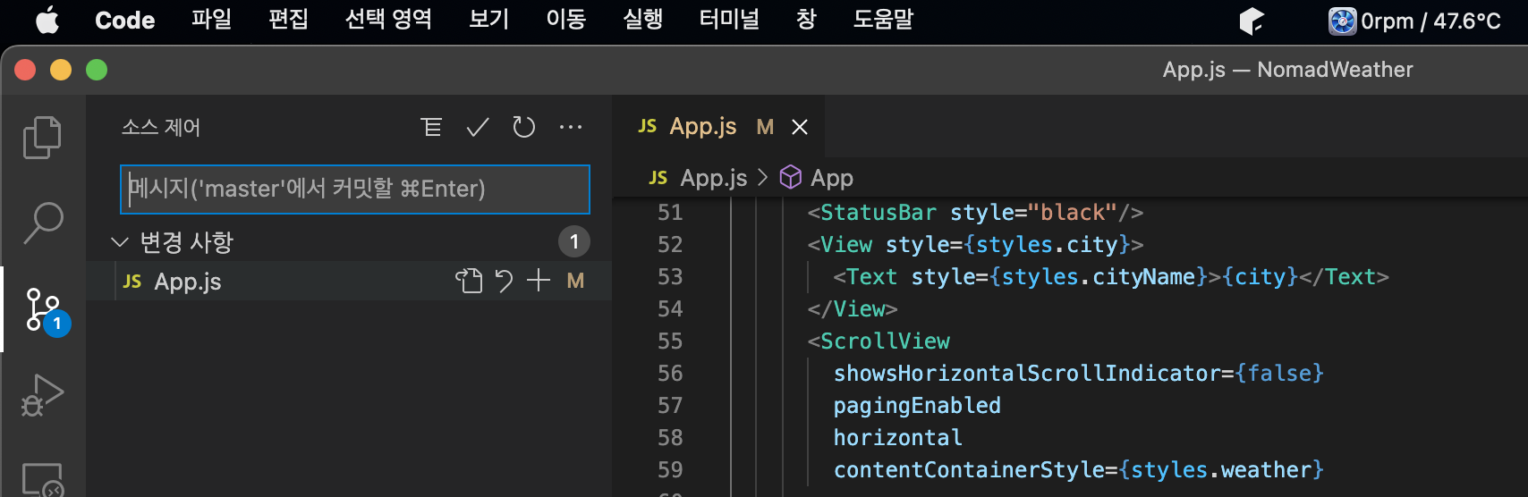
Task: Open source control more actions menu
Action: pos(571,127)
